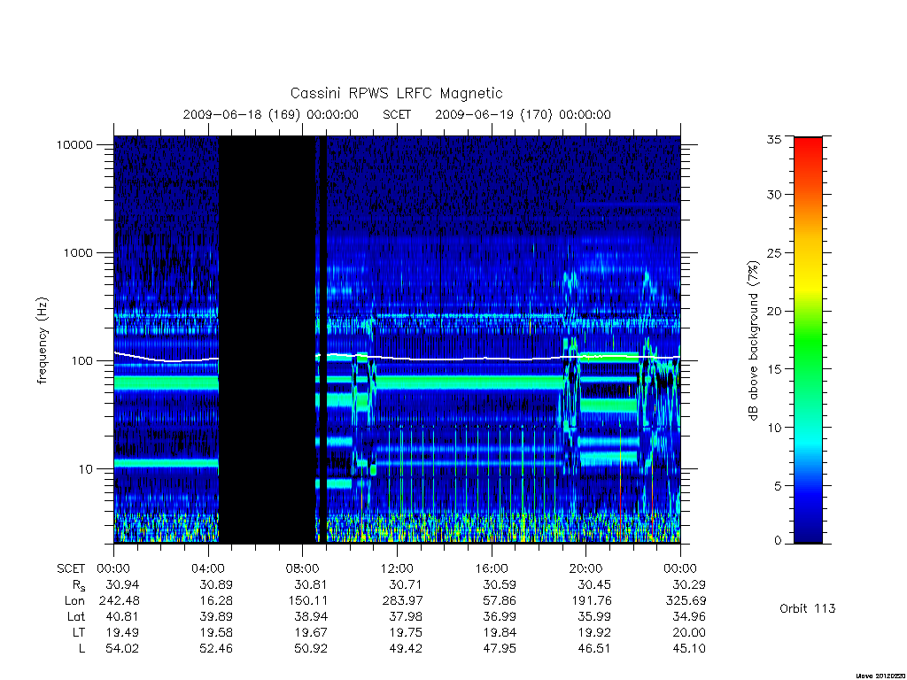907x680 pixels.
Task: Click the plot title 'Cassini RPWS LRFC Magnetic'
Action: click(396, 93)
